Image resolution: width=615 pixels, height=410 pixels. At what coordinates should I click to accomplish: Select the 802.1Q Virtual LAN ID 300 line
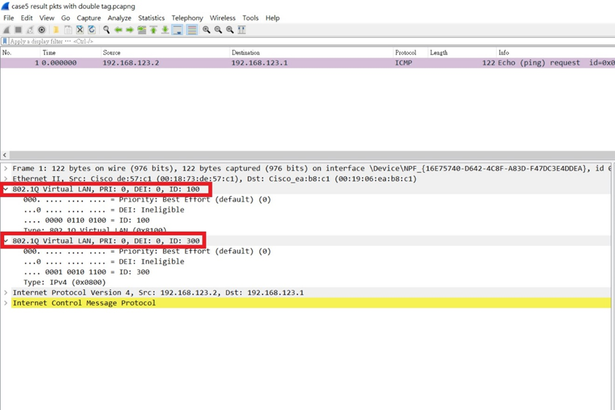pos(311,241)
